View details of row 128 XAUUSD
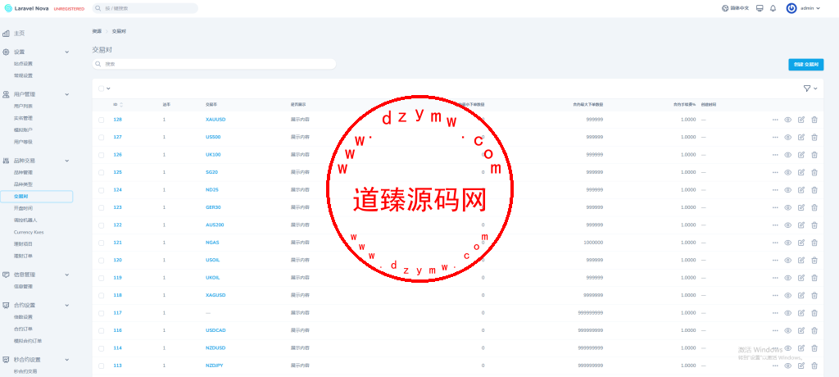This screenshot has height=377, width=839. pos(787,120)
